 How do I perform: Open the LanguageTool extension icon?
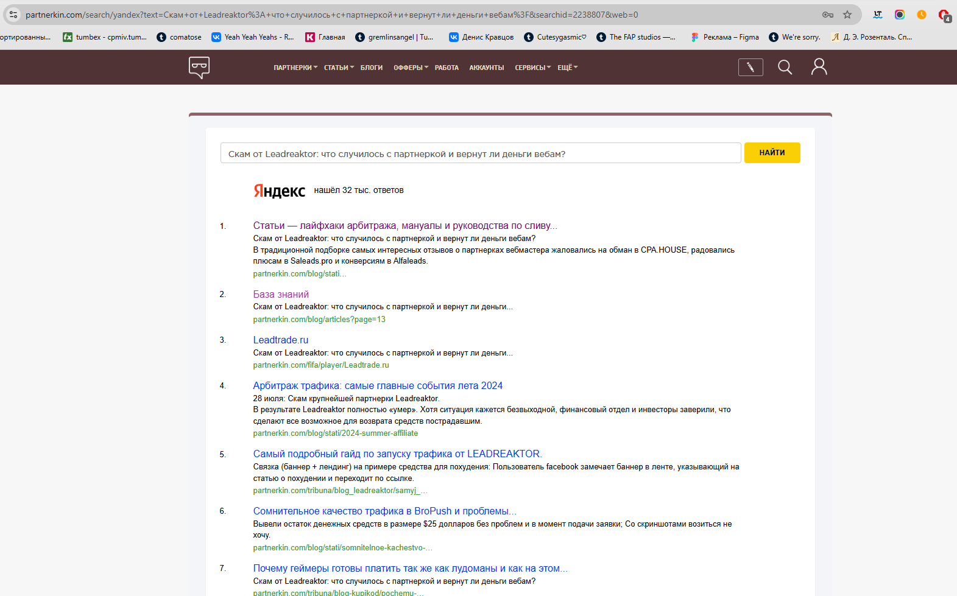(878, 15)
